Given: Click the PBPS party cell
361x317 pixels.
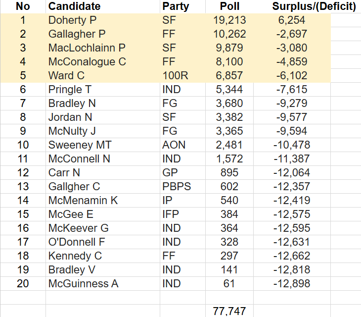Looking at the screenshot, I should [182, 187].
